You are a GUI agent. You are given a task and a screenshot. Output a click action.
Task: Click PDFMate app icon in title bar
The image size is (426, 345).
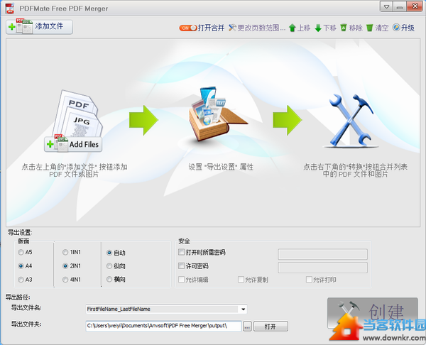coord(10,8)
